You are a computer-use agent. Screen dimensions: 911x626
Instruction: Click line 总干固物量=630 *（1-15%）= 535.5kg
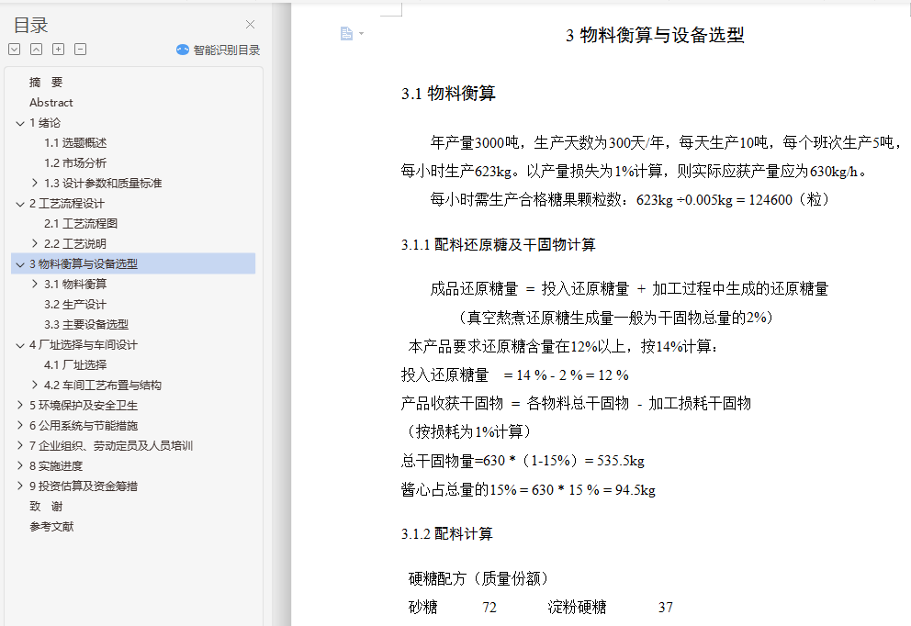tap(523, 461)
